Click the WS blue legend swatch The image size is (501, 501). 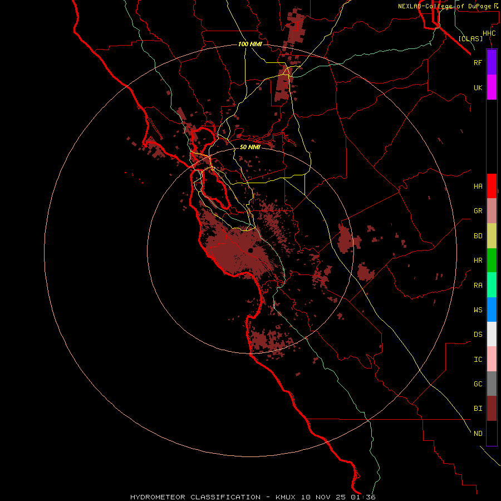coord(492,310)
